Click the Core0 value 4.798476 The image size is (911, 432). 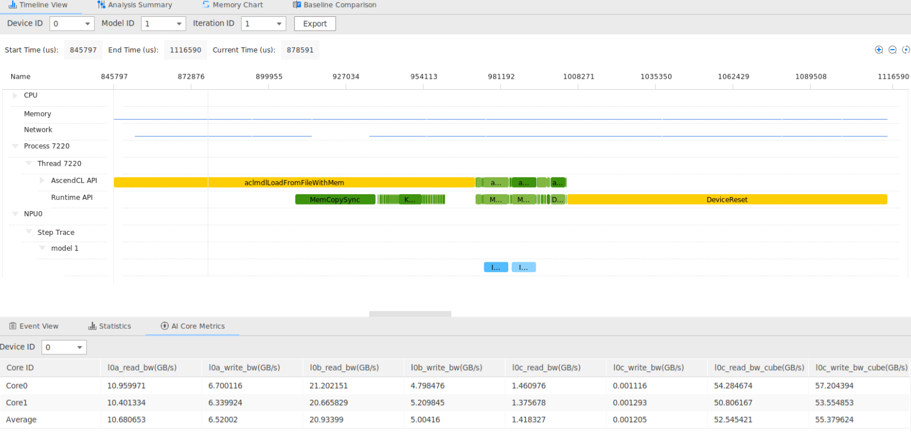(428, 386)
